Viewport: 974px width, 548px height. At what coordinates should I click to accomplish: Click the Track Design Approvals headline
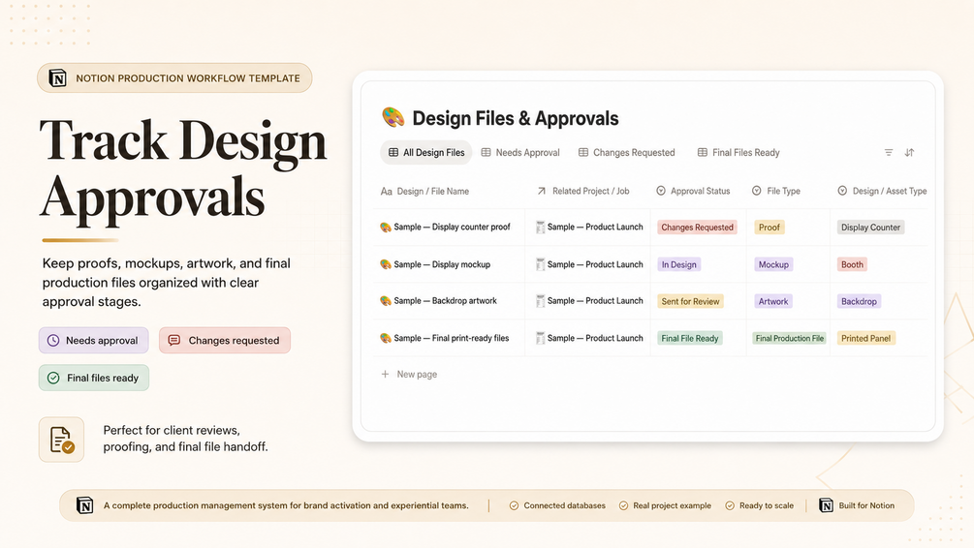pyautogui.click(x=183, y=168)
